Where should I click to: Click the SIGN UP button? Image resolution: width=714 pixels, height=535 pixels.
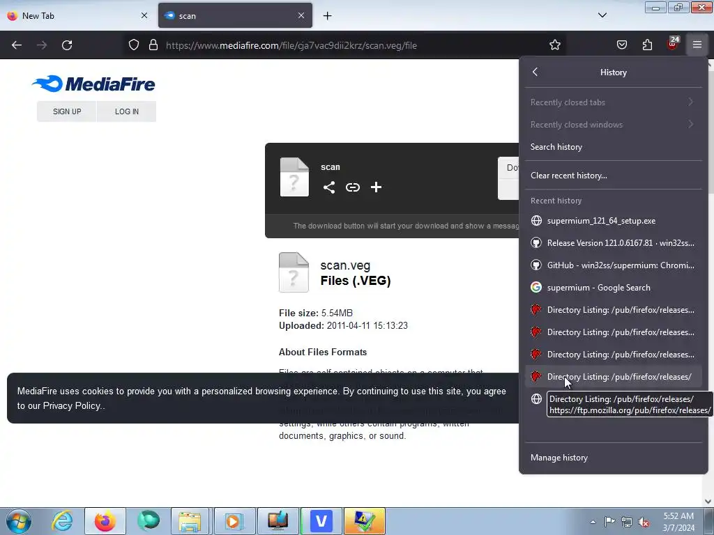pyautogui.click(x=67, y=111)
